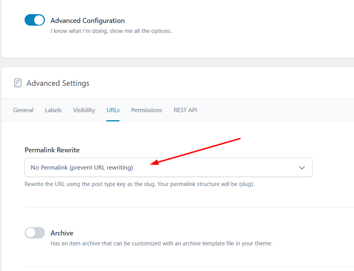354x271 pixels.
Task: Go to the Visibility tab
Action: pos(84,110)
